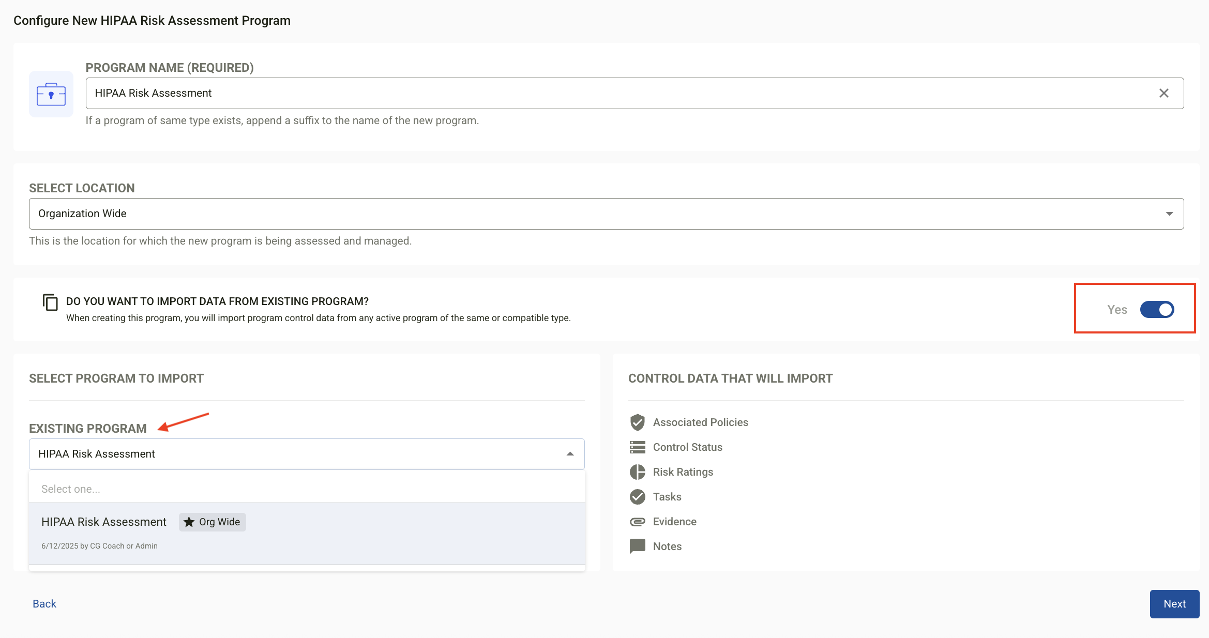Image resolution: width=1209 pixels, height=638 pixels.
Task: Turn off the import data toggle
Action: 1157,310
